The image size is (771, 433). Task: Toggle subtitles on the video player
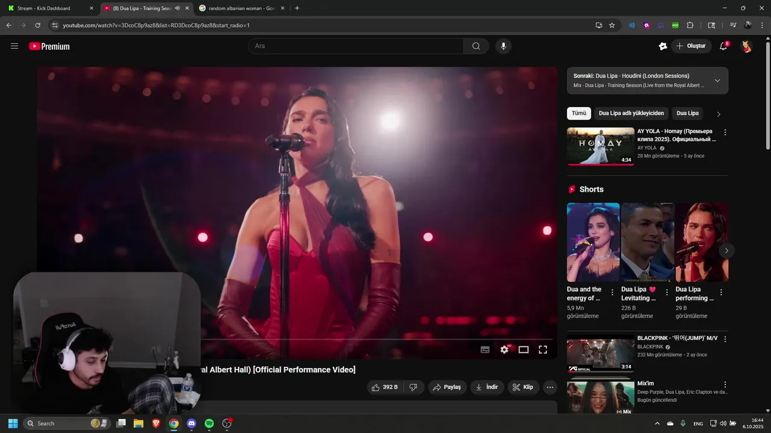[485, 349]
